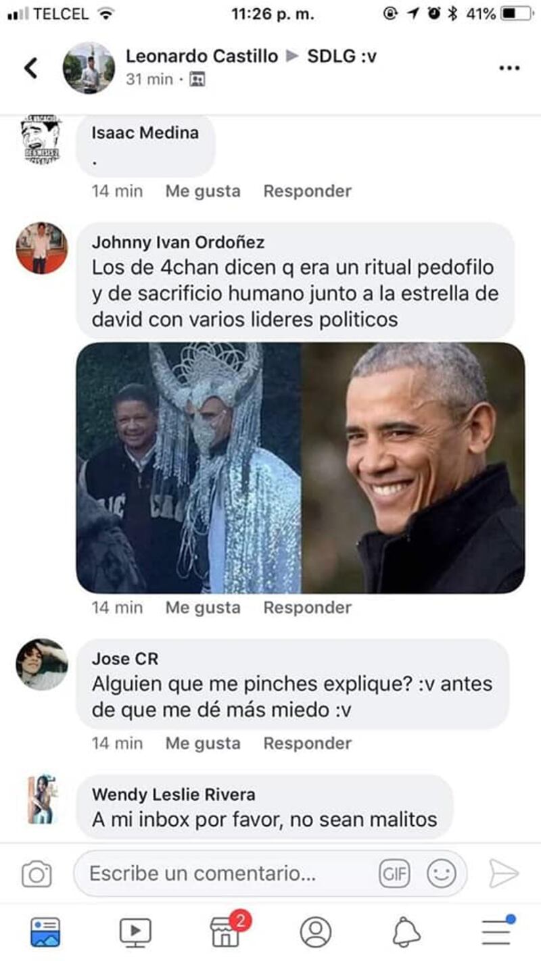Viewport: 541px width, 961px height.
Task: Like Johnny Ivan Ordoñez's image comment
Action: [x=203, y=608]
